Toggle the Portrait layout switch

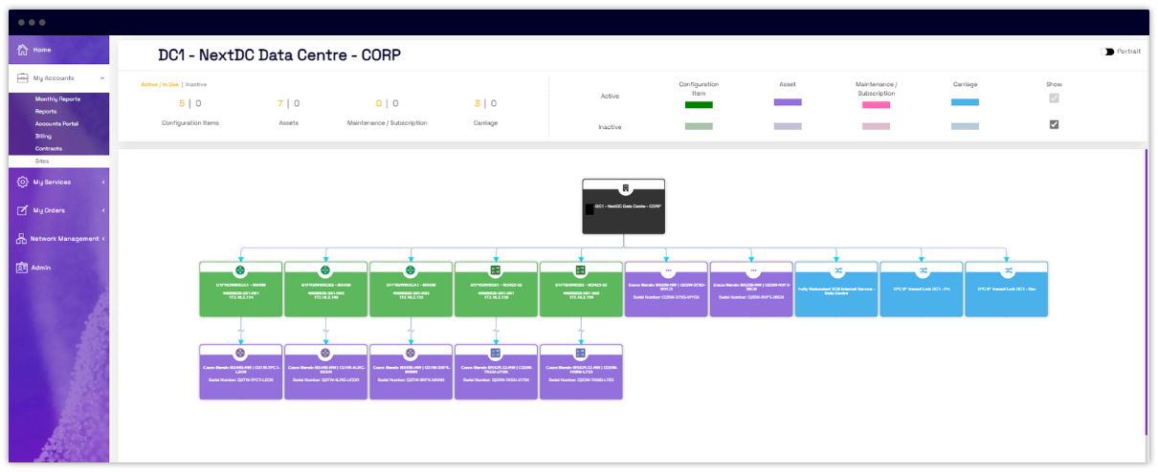(x=1107, y=52)
